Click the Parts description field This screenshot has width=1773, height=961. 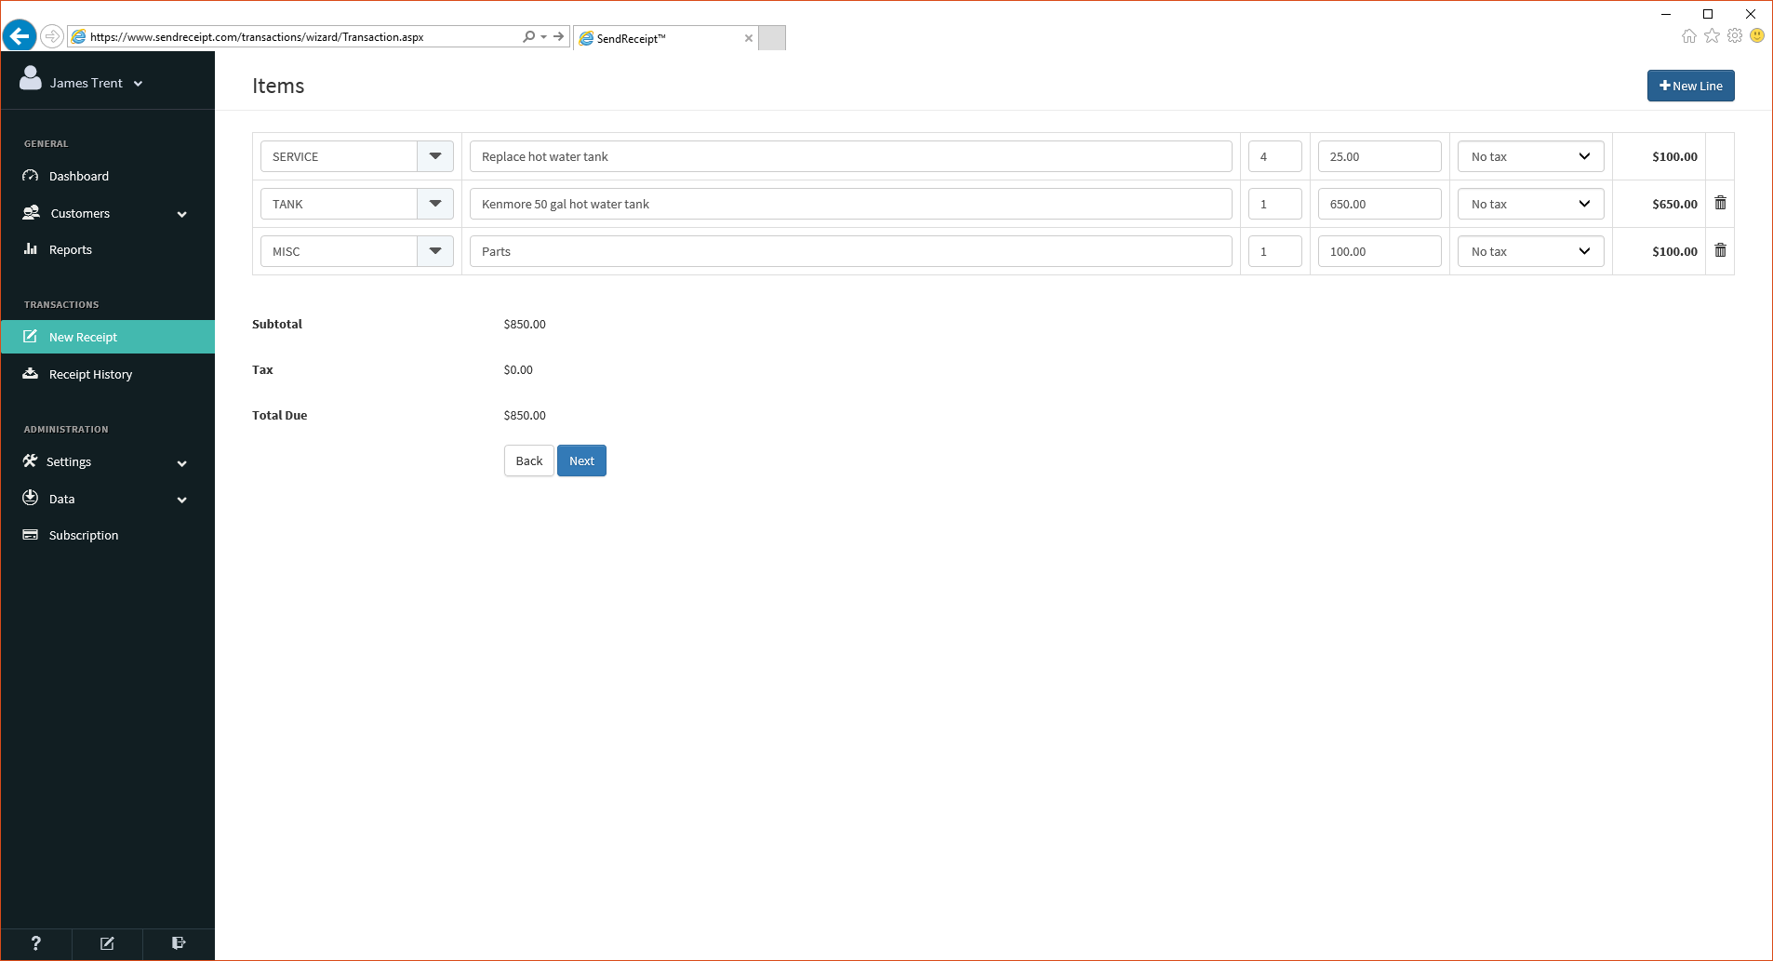(849, 250)
